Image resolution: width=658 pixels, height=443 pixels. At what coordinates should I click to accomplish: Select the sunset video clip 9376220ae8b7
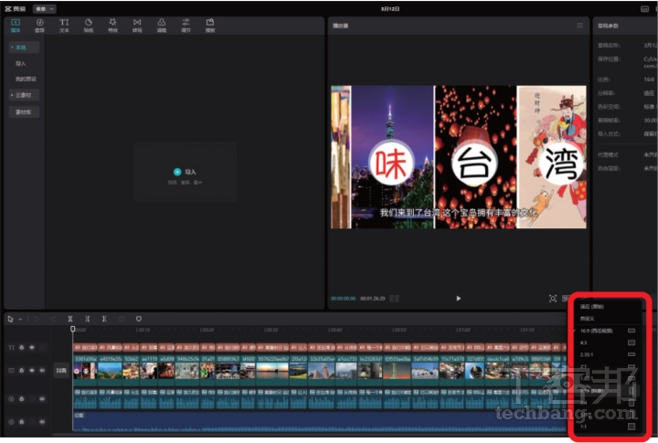click(272, 371)
